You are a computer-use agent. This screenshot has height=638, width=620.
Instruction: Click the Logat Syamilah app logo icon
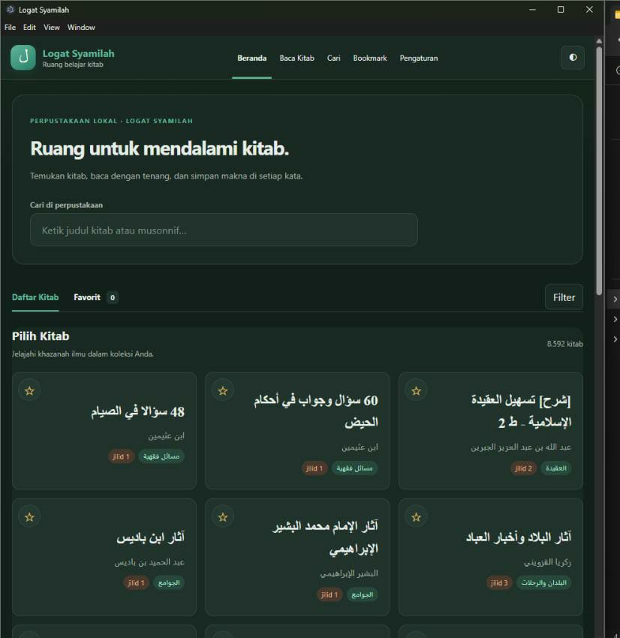coord(23,57)
